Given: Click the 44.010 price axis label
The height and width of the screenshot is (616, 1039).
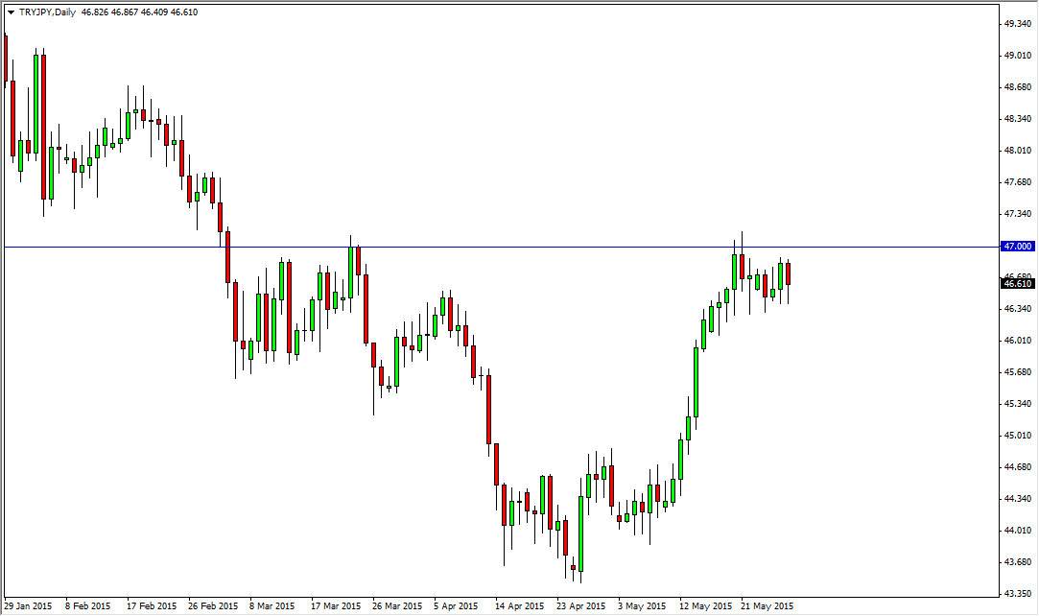Looking at the screenshot, I should [1018, 531].
